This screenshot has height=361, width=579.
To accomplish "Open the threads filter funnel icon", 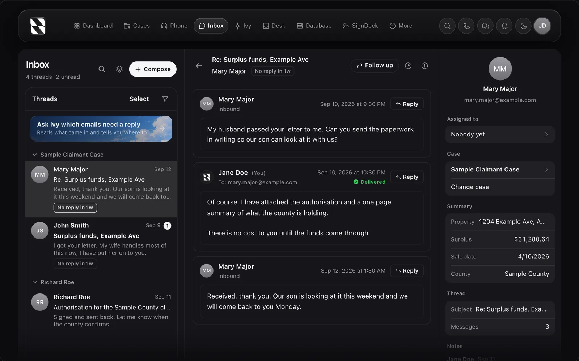I will pyautogui.click(x=165, y=99).
